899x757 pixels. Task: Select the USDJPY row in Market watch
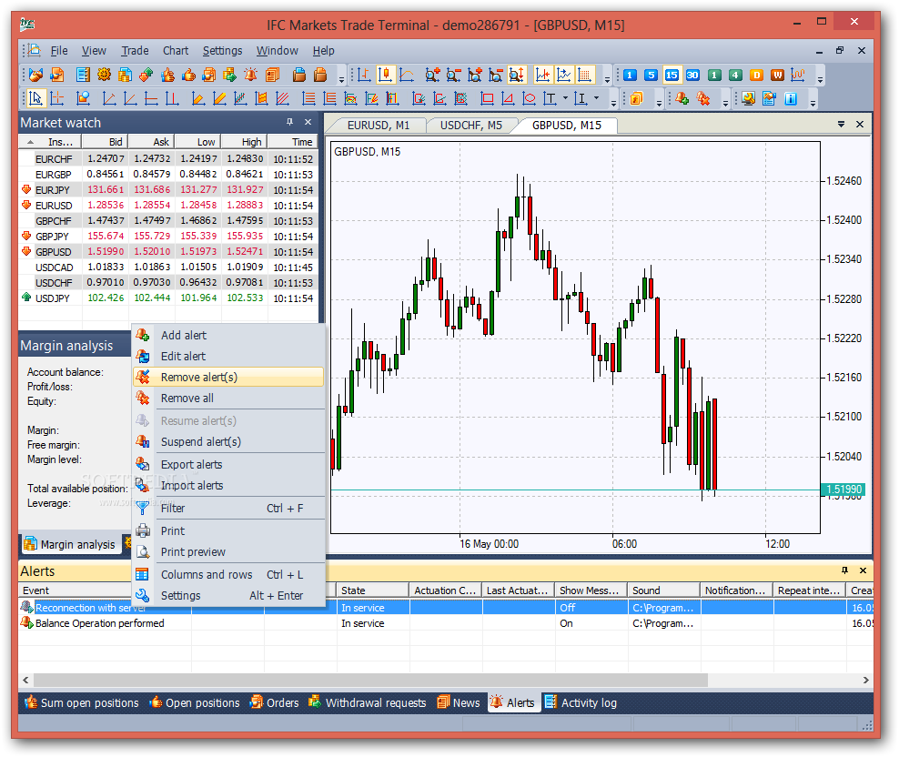pos(168,298)
